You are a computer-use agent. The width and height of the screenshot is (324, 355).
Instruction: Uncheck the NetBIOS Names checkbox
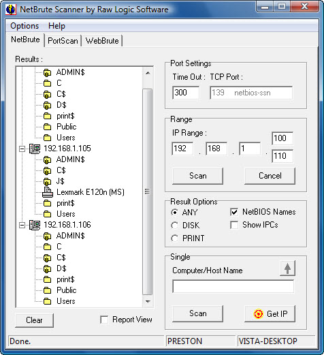point(234,212)
